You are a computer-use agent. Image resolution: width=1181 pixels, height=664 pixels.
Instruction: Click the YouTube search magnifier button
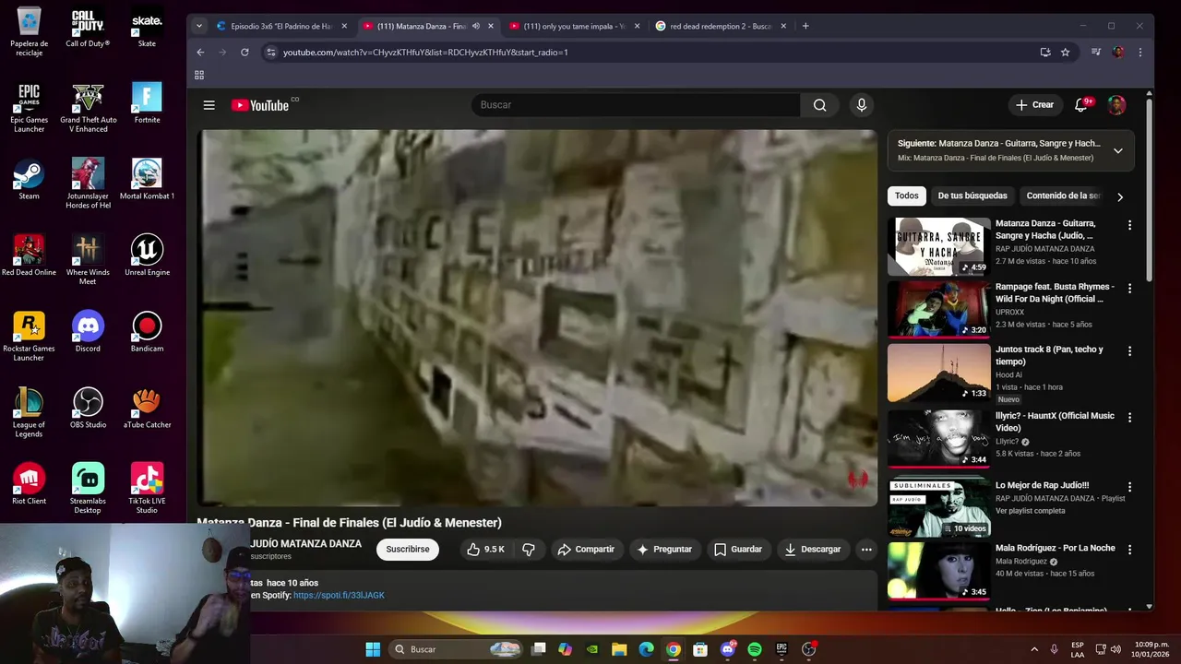819,105
